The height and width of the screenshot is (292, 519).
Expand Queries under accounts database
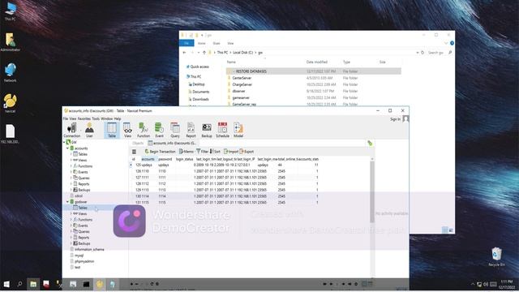coord(71,178)
